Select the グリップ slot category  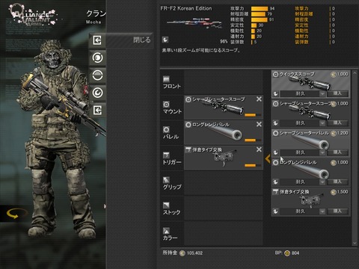[172, 183]
